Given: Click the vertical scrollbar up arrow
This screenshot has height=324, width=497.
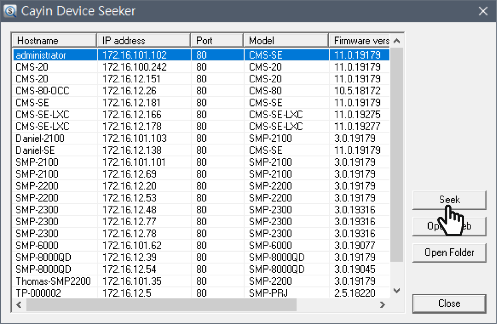Looking at the screenshot, I should tap(396, 41).
